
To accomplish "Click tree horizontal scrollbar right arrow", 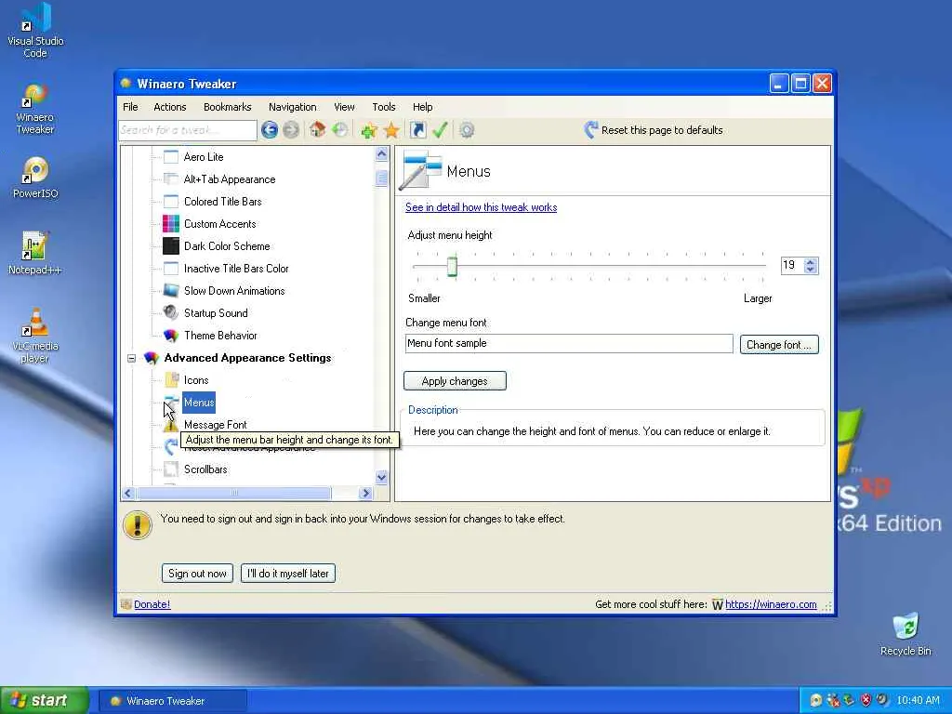I will click(x=364, y=493).
